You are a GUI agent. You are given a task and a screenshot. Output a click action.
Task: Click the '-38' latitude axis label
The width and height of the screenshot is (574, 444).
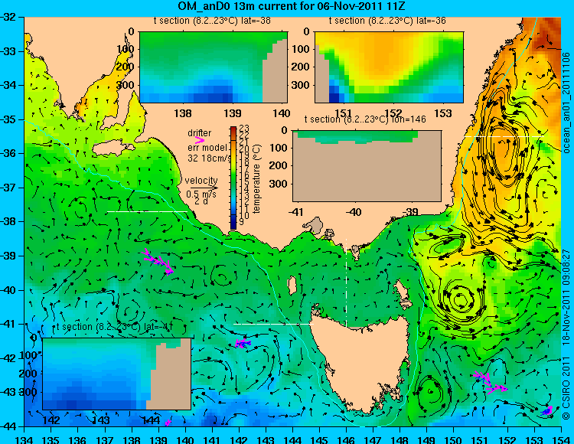pos(8,221)
